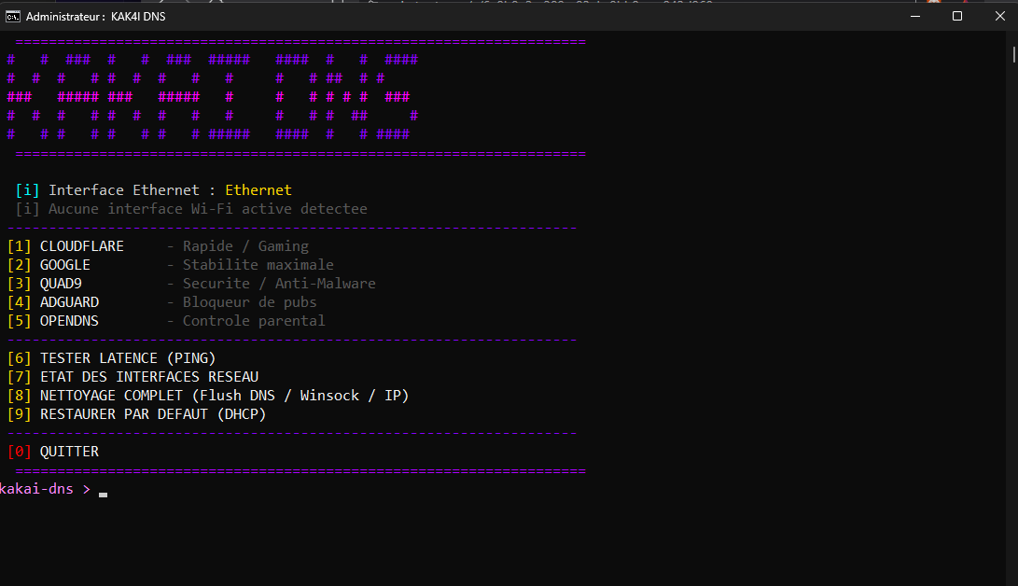Click 'RESTAURER PAR DEFAUT (DHCP)' line
1018x586 pixels.
137,414
